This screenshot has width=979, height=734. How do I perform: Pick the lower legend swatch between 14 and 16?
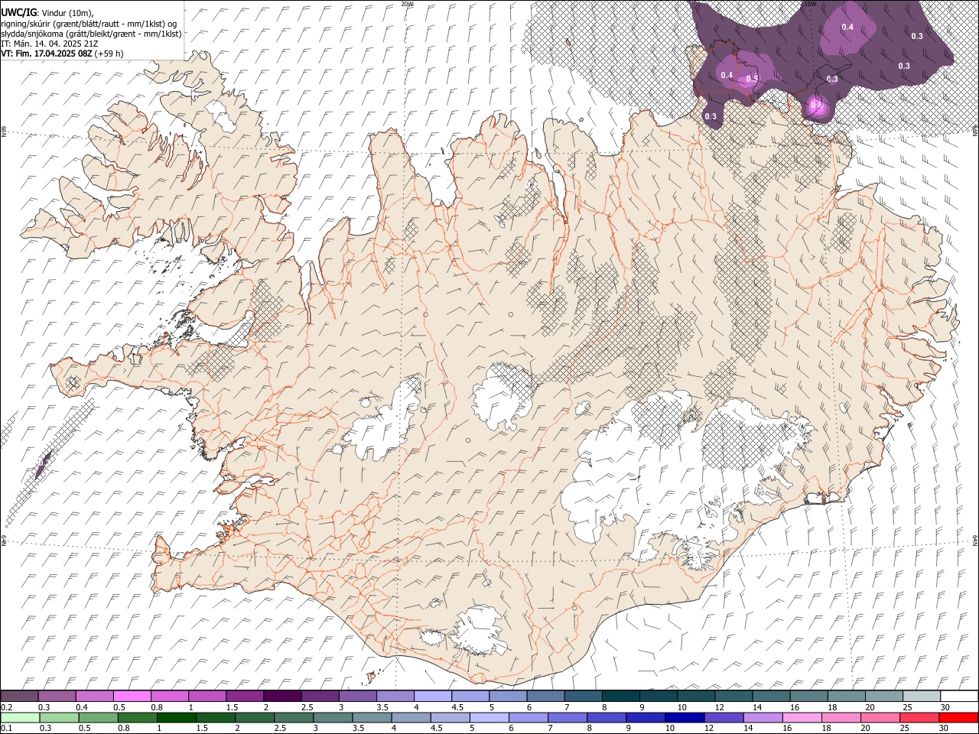click(763, 717)
